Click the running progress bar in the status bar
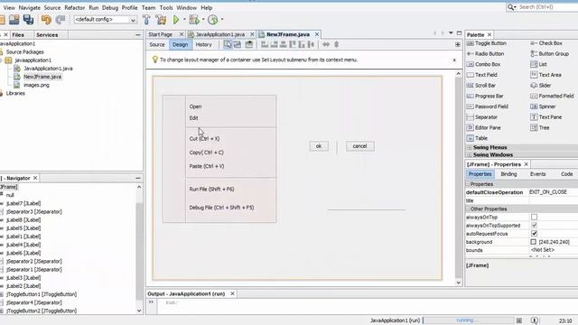Screen dimensions: 578x325 click(468, 320)
